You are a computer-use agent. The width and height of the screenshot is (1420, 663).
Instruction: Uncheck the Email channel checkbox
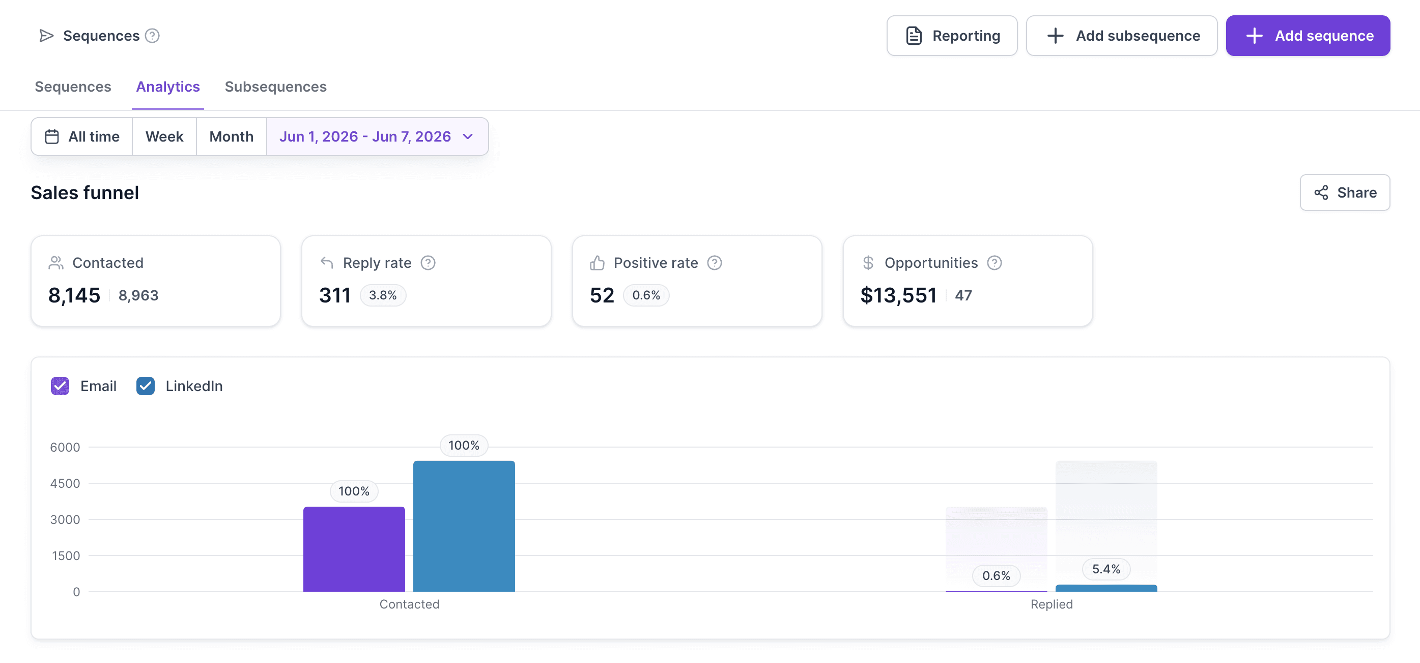60,385
